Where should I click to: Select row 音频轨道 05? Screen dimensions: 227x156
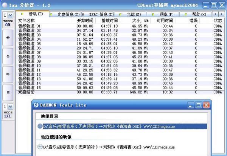coord(120,44)
